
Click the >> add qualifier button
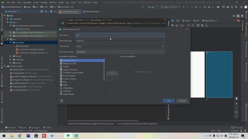pos(112,73)
